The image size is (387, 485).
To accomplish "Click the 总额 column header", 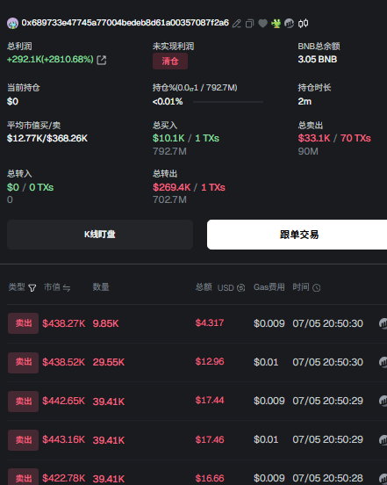I will tap(204, 287).
